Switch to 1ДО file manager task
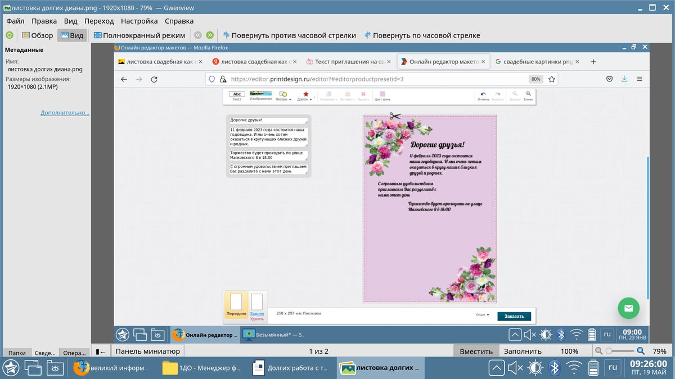 [x=201, y=368]
